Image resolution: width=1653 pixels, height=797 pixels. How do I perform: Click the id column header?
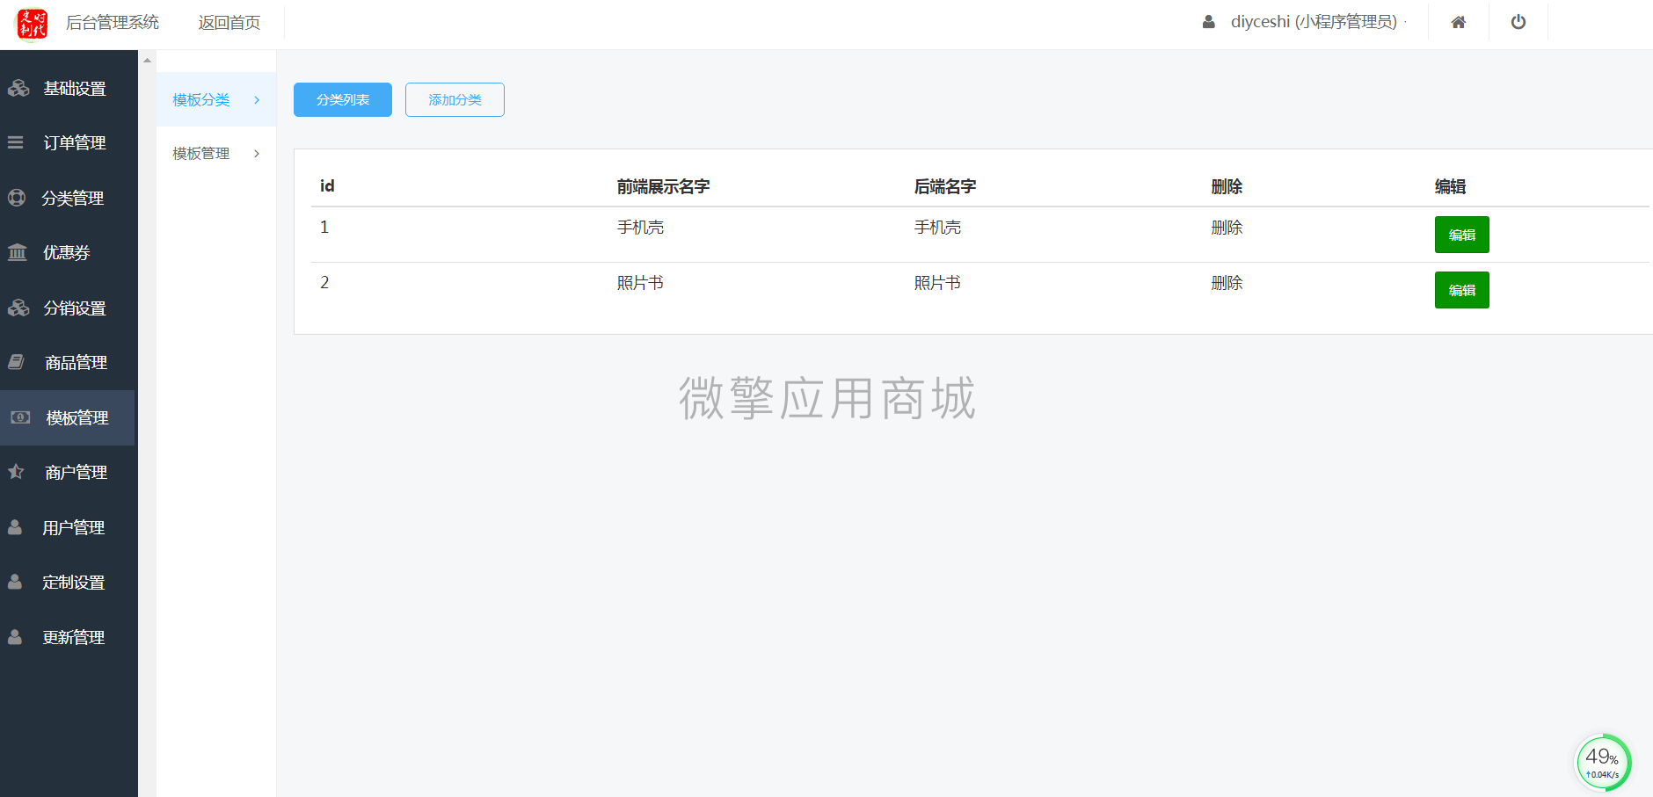pos(327,186)
